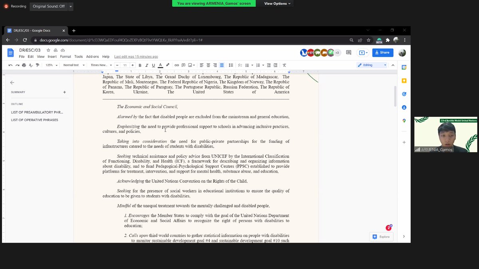This screenshot has height=269, width=479.
Task: Open the Normal text styles dropdown
Action: 73,65
